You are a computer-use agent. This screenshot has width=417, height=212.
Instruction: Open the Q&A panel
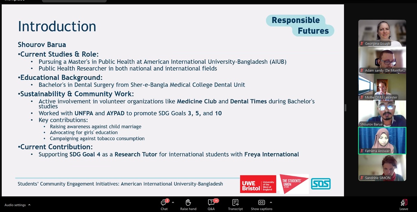point(211,204)
